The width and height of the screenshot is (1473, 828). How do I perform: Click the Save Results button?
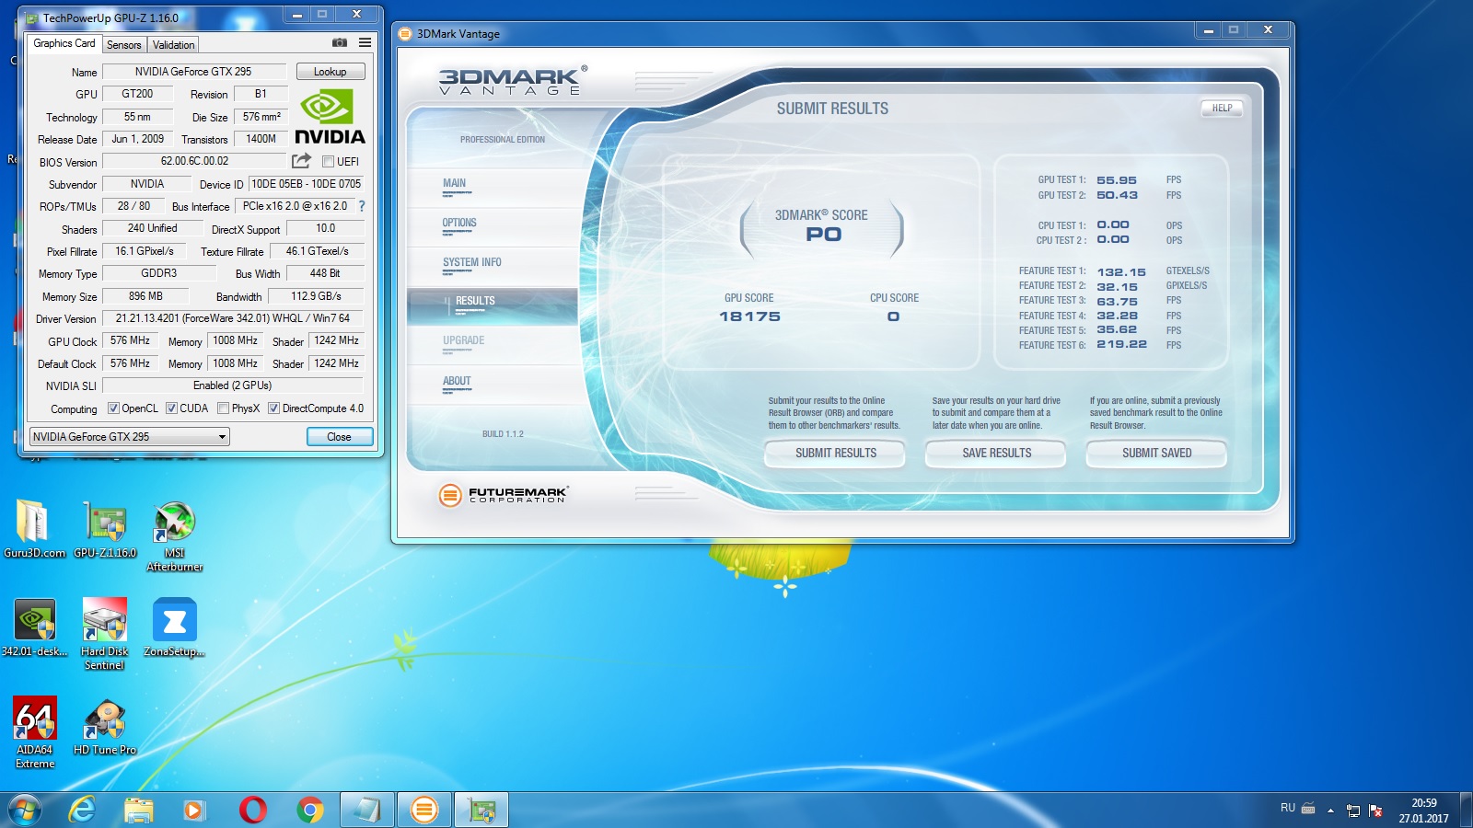tap(996, 453)
